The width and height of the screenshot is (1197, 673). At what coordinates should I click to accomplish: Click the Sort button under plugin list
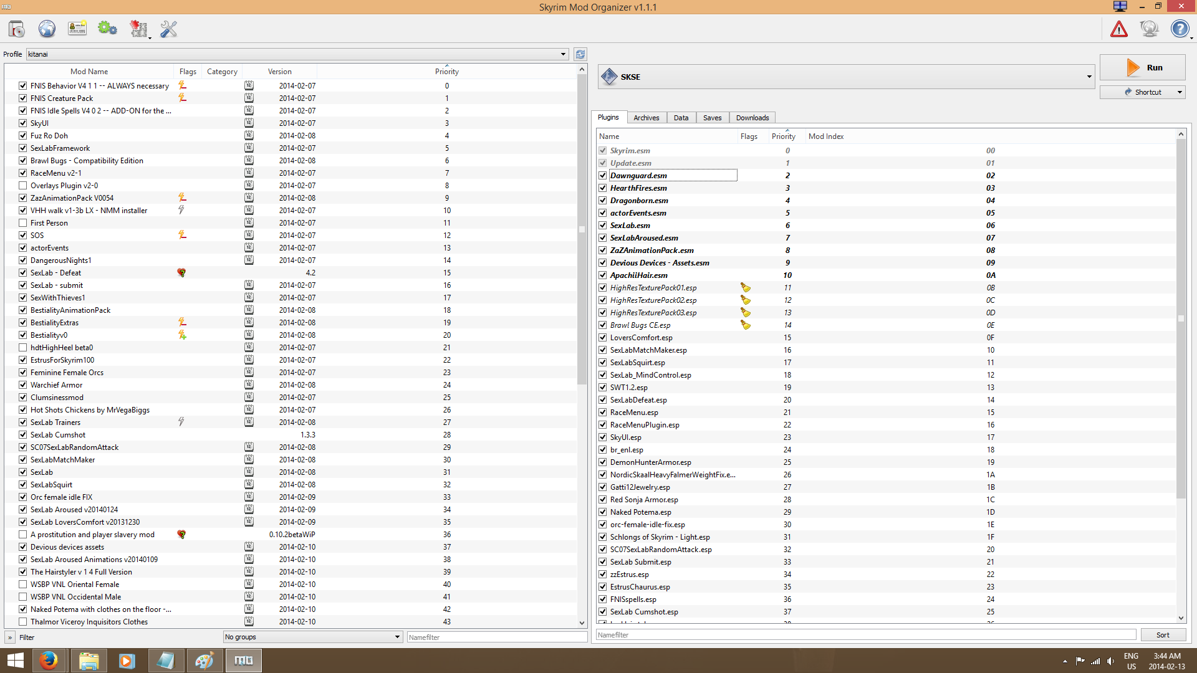[1163, 635]
